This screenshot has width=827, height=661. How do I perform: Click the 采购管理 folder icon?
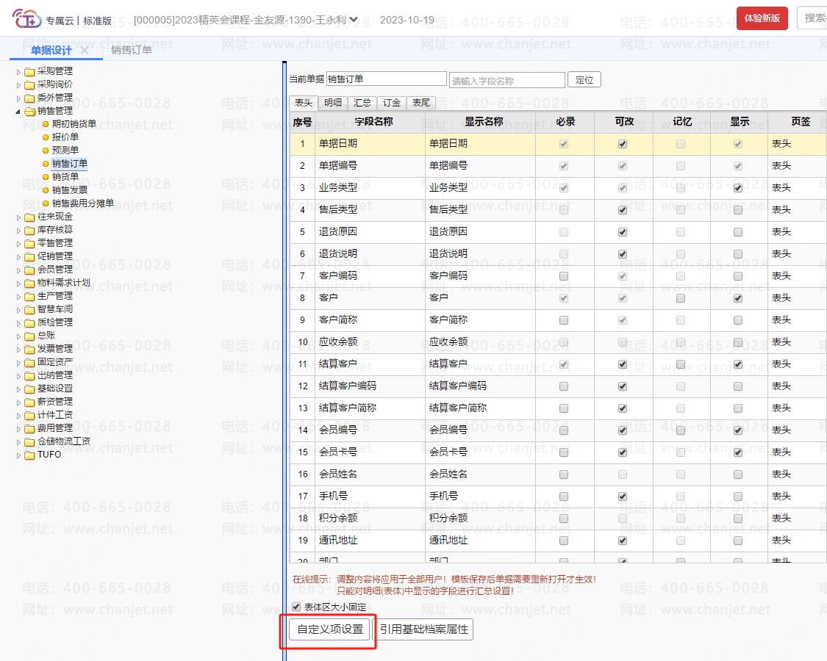(x=29, y=72)
